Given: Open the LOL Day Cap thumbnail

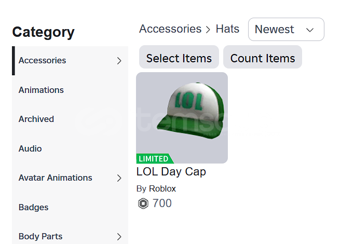Looking at the screenshot, I should point(182,114).
